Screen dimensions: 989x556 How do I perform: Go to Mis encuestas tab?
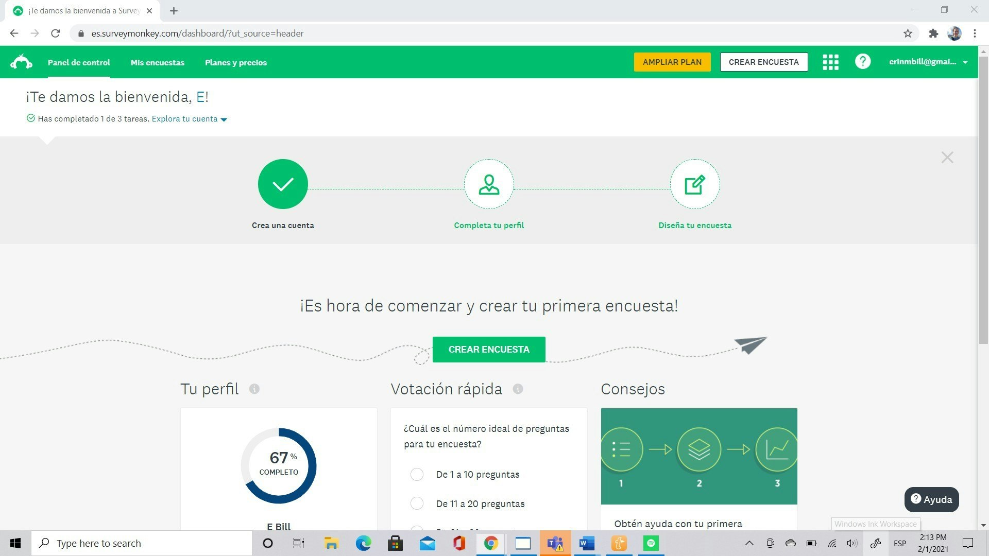(157, 62)
